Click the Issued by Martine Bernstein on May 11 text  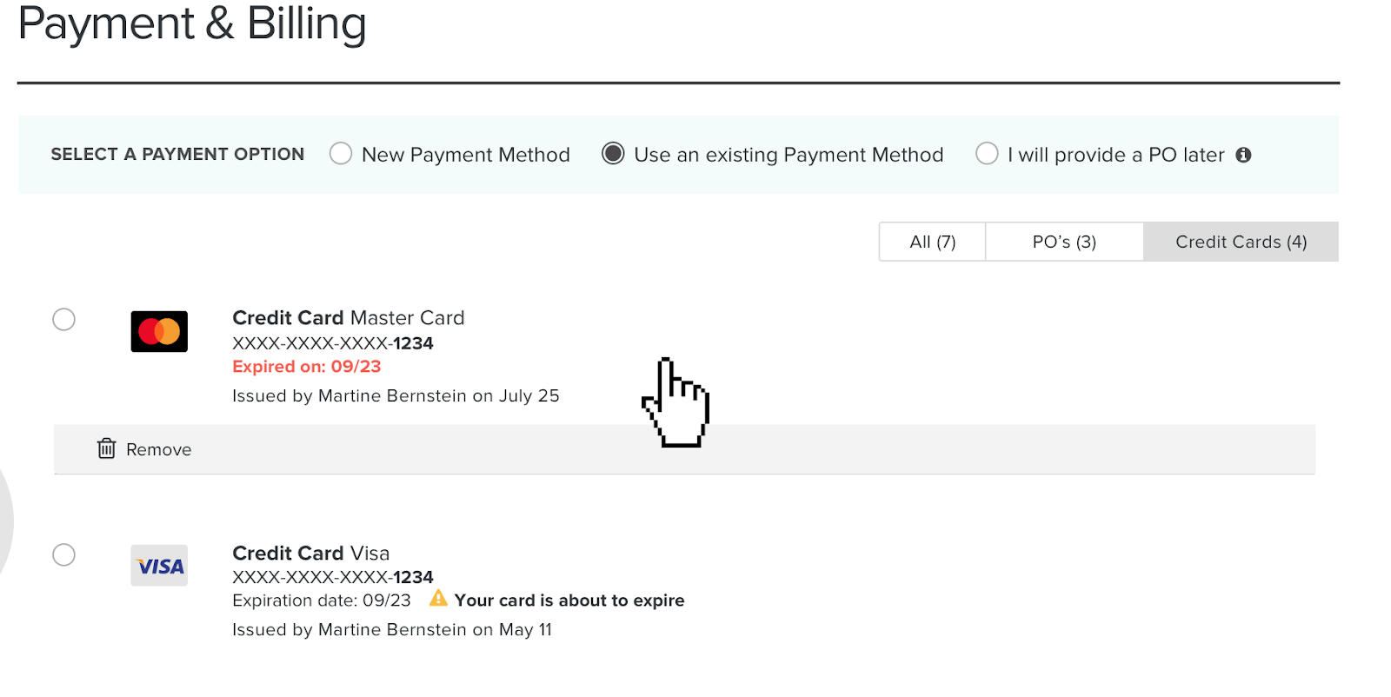[x=391, y=630]
